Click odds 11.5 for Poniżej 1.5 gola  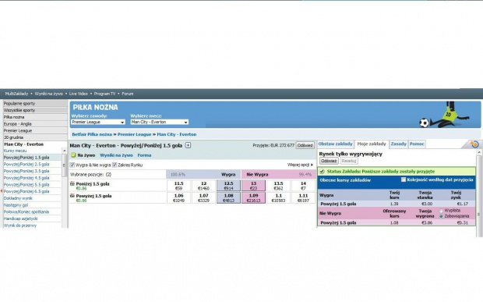coord(178,186)
